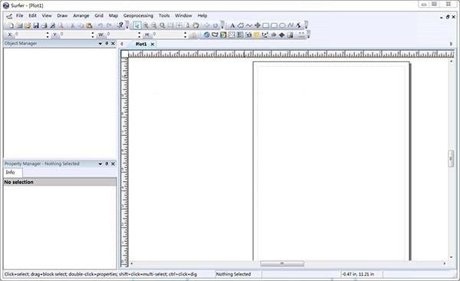Select the Text tool (A icon)

(x=232, y=25)
